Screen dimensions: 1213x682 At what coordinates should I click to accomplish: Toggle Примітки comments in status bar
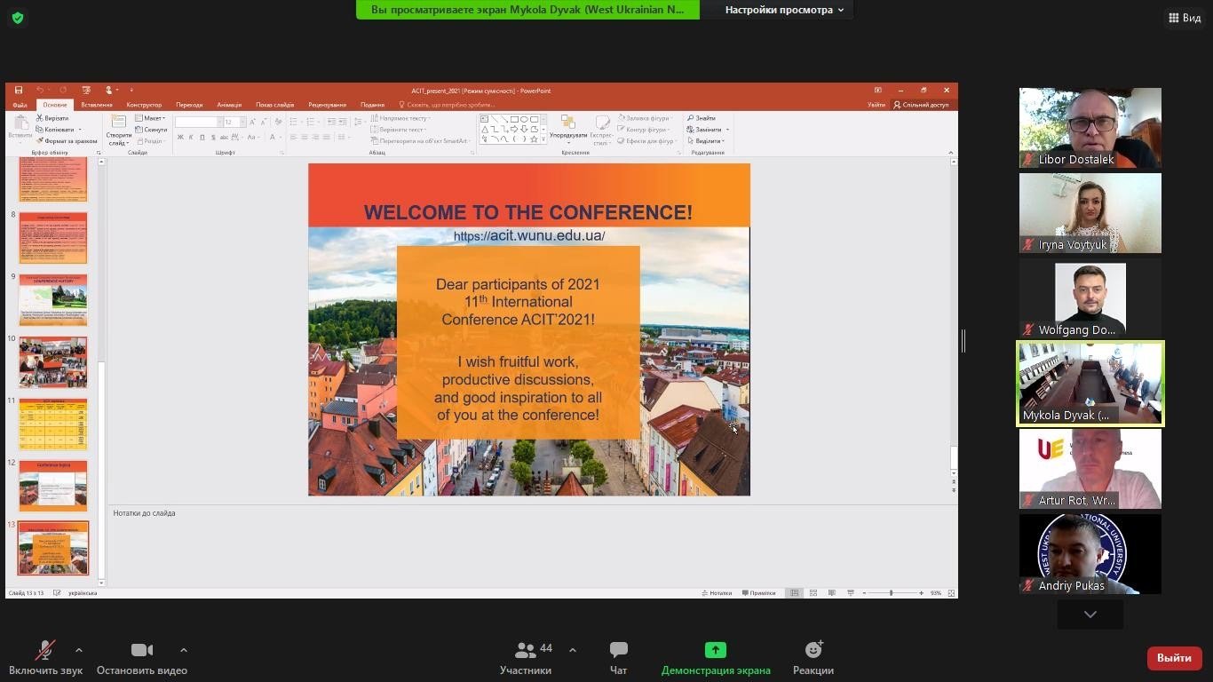click(x=758, y=593)
